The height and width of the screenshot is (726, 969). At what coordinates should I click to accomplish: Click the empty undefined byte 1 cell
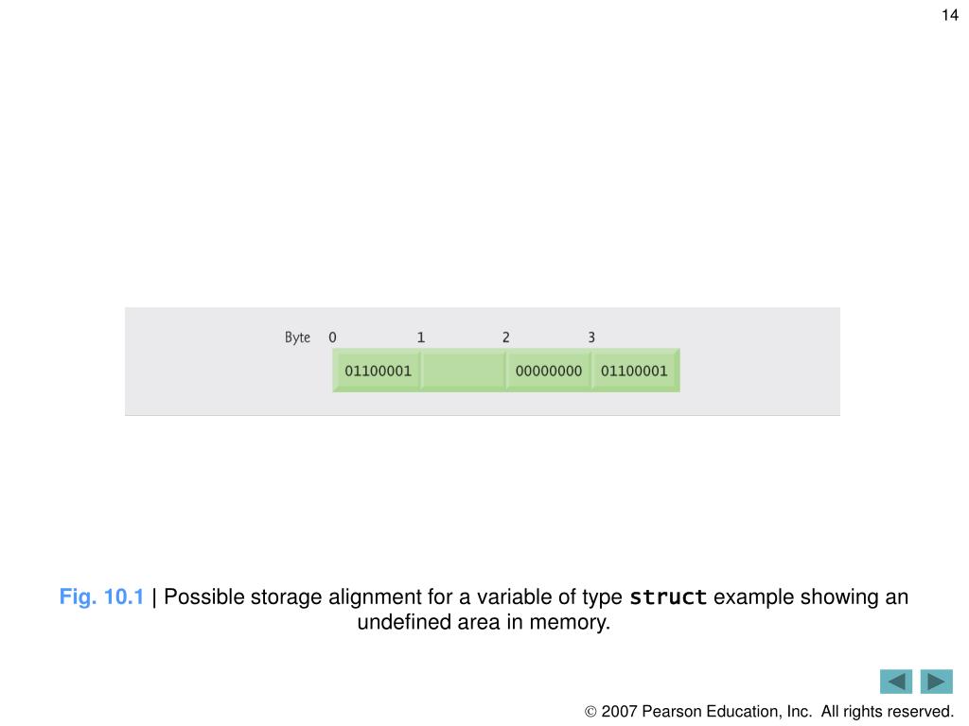(x=463, y=371)
